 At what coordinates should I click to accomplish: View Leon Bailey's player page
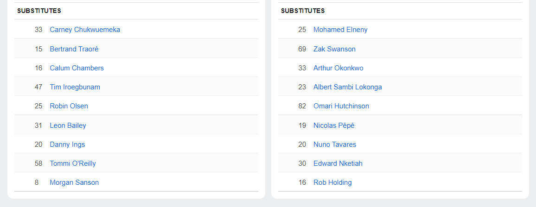(68, 125)
